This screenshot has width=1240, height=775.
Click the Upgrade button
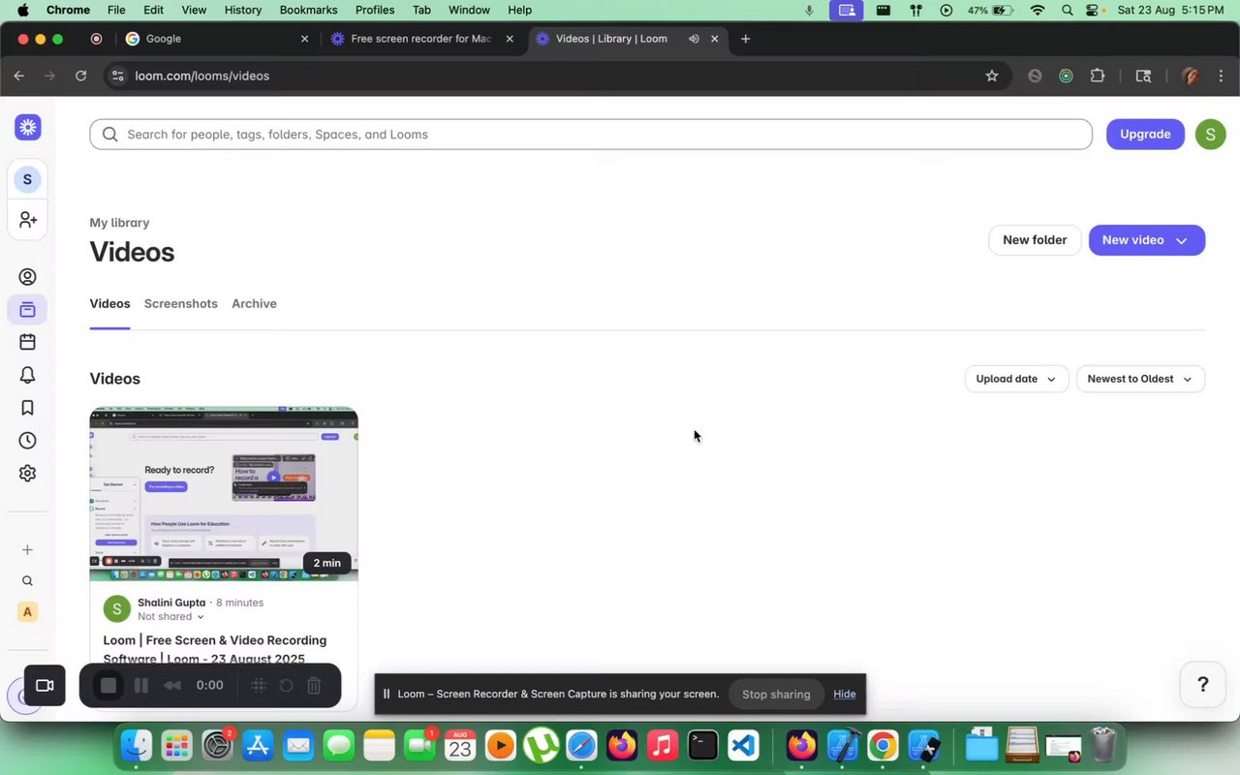(1145, 135)
